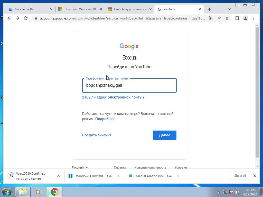The width and height of the screenshot is (263, 197).
Task: Expand options for Windows11Installa....exe download
Action: [x=118, y=176]
